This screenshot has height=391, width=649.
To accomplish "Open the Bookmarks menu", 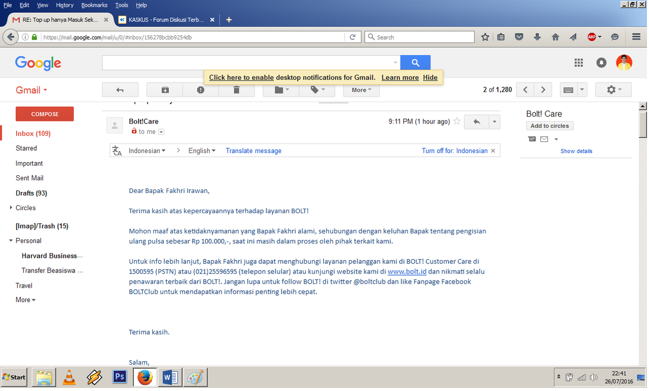I will 94,5.
